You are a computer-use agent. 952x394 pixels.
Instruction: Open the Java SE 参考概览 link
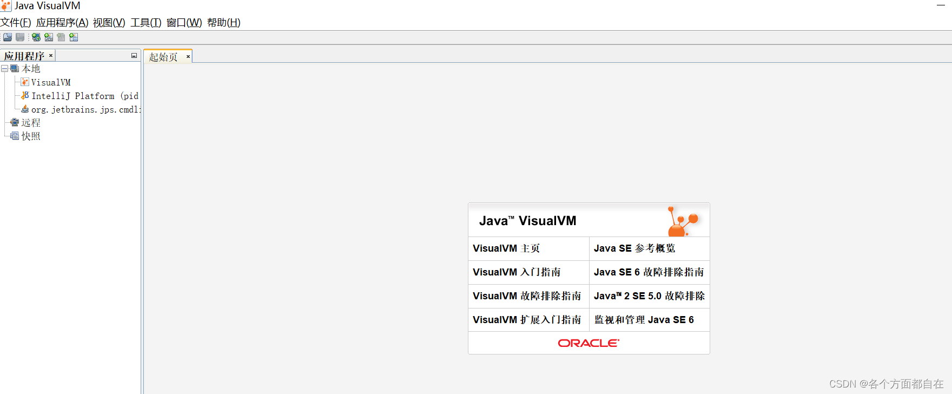pos(634,248)
